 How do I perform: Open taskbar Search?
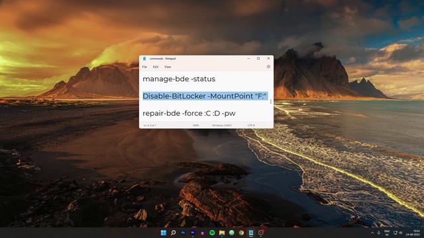point(174,233)
